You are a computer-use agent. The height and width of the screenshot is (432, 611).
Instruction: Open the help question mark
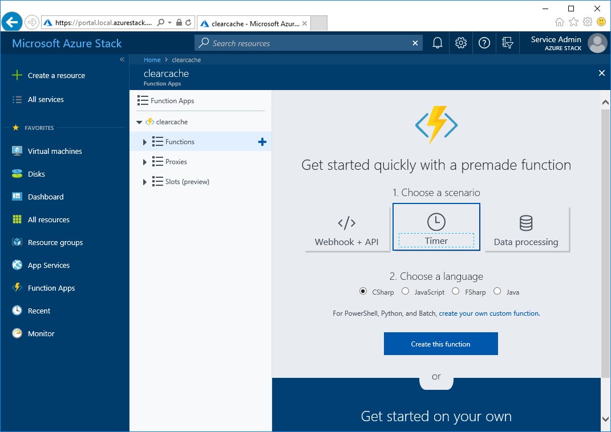[x=484, y=43]
